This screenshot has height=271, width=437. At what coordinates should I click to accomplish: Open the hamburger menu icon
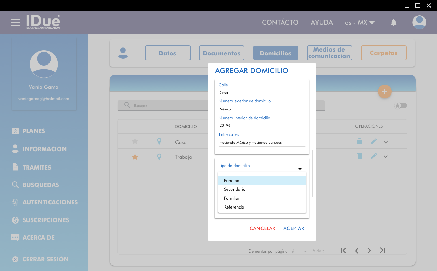[15, 23]
